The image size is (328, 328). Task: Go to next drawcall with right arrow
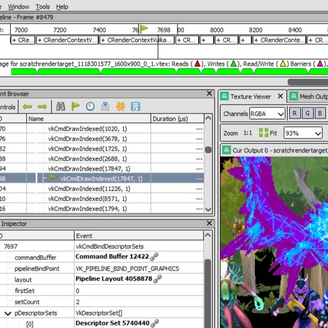tap(42, 107)
